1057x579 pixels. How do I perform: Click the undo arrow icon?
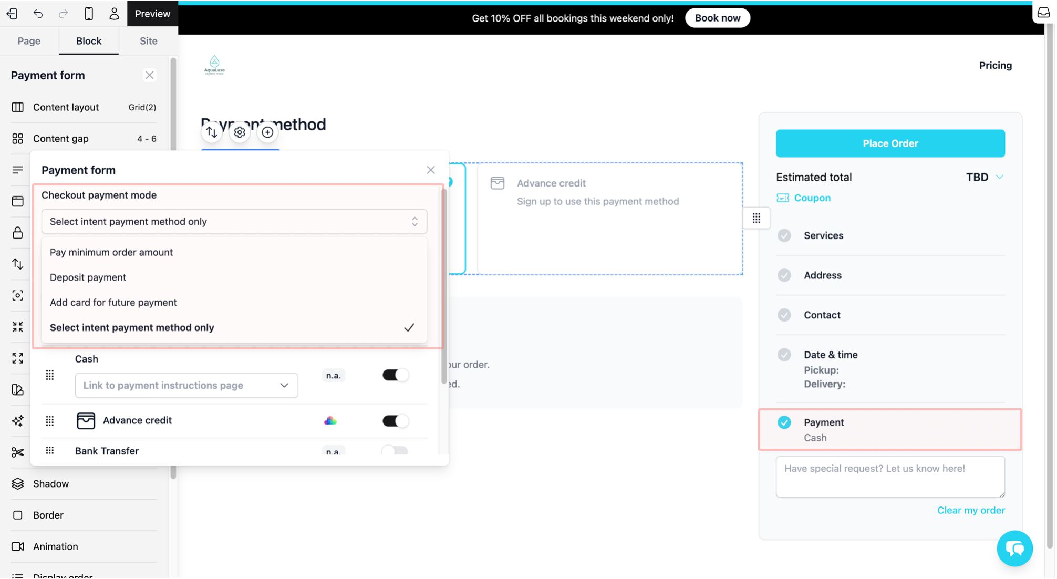(38, 14)
